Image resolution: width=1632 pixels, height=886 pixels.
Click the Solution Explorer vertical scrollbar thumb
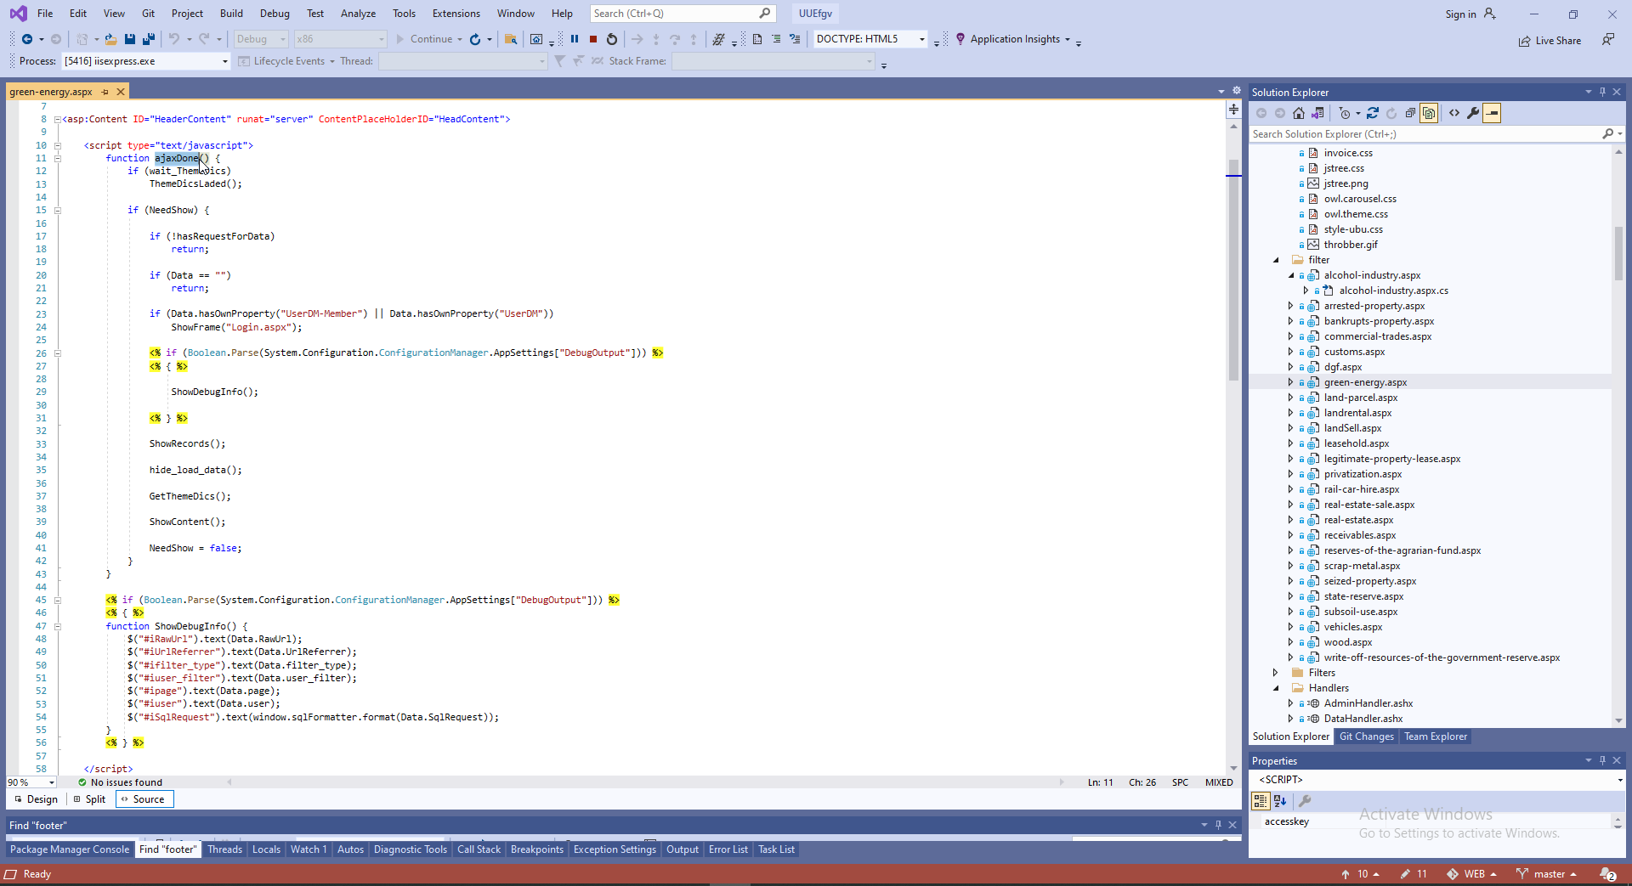[x=1618, y=252]
